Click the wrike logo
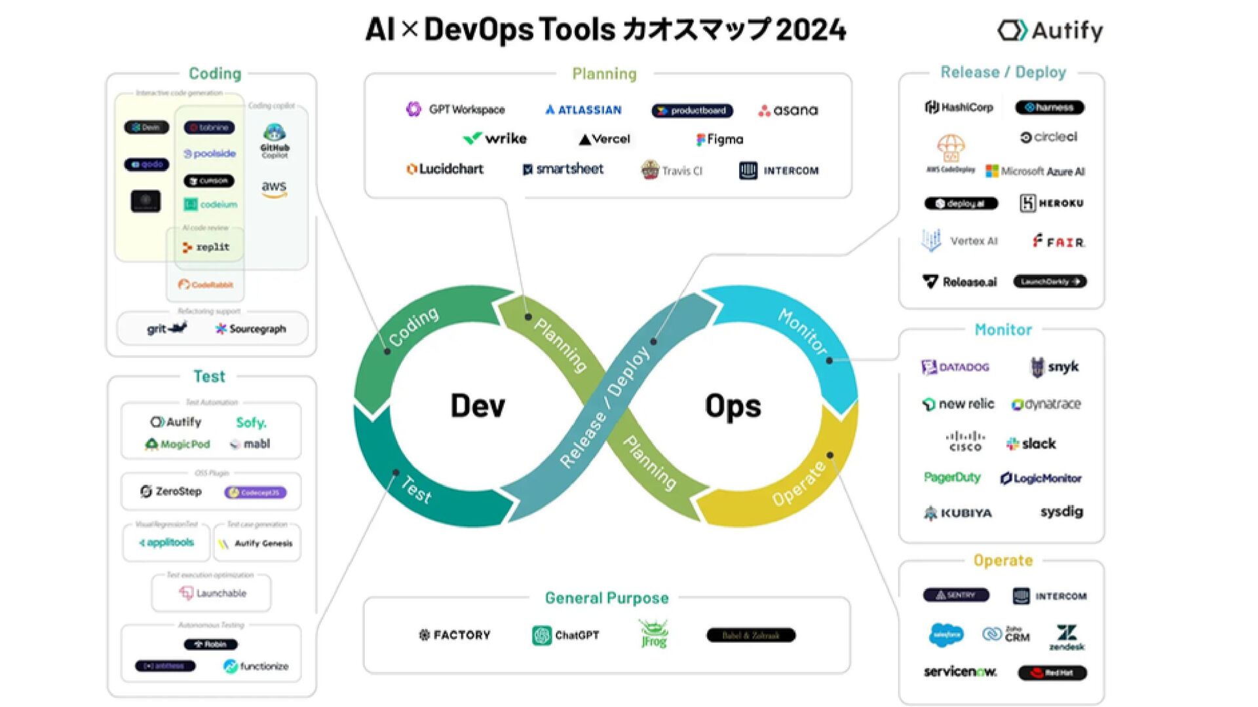The height and width of the screenshot is (707, 1258). coord(495,139)
